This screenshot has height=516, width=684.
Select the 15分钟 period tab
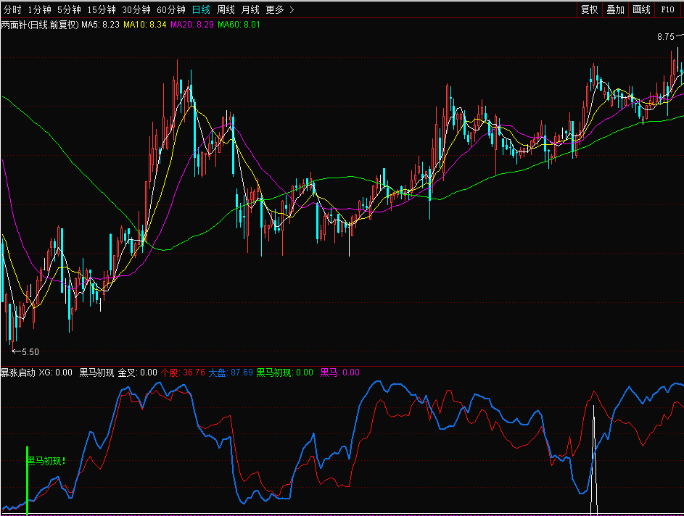(x=102, y=9)
